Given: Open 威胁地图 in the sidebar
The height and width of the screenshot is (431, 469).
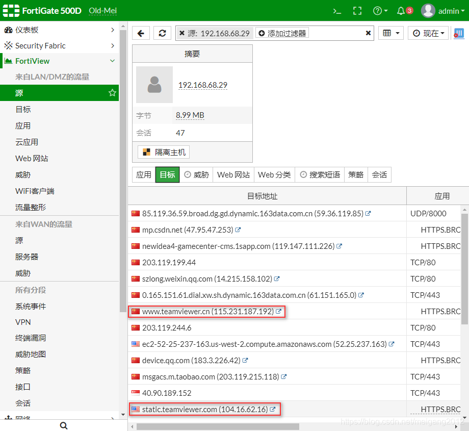Looking at the screenshot, I should click(x=31, y=354).
